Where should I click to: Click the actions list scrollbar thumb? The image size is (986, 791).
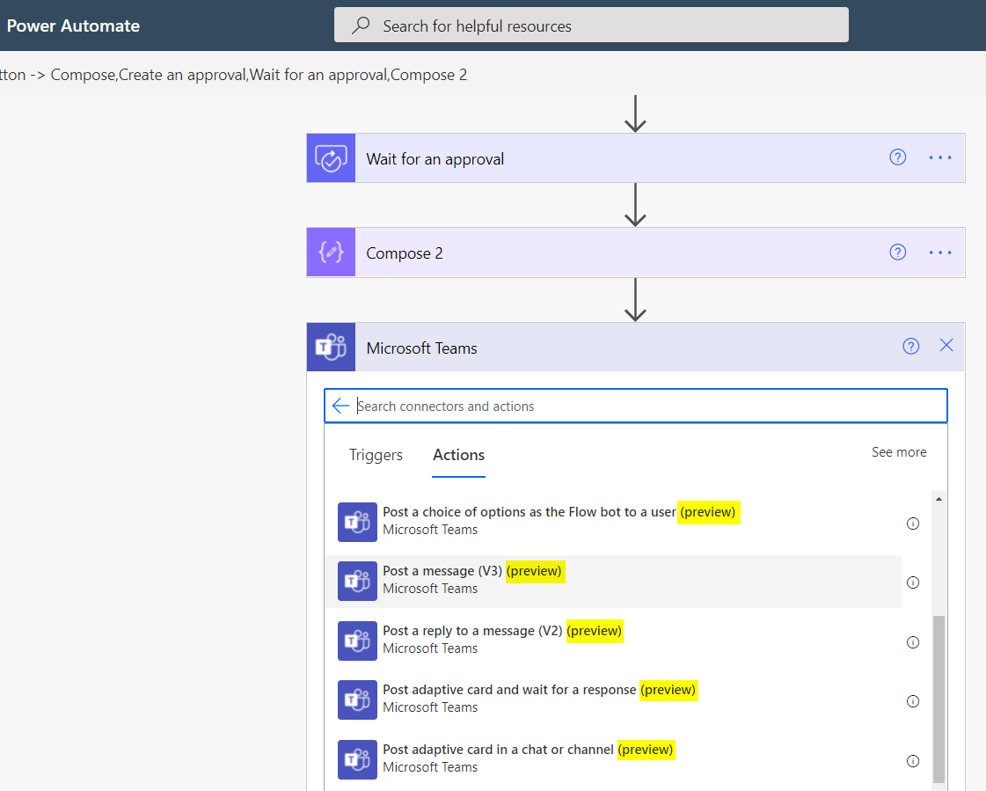(939, 699)
